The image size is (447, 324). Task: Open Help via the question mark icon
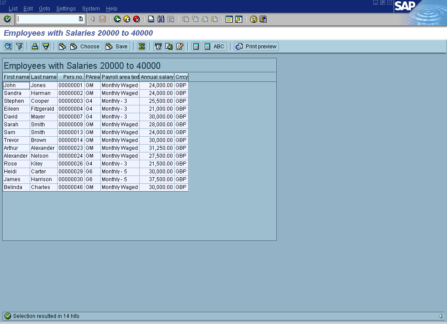coord(254,19)
